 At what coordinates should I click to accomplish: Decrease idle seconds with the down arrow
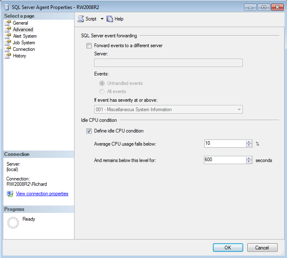tap(249, 162)
